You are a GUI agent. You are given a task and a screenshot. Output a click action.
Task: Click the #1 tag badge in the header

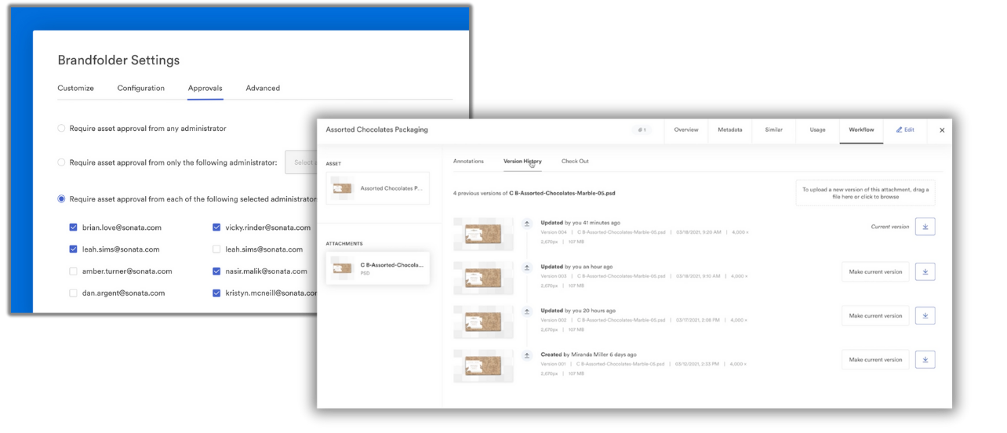(x=642, y=129)
